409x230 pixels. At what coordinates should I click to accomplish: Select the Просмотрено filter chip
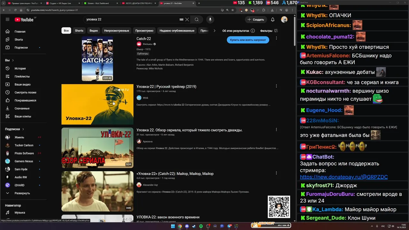pyautogui.click(x=144, y=31)
